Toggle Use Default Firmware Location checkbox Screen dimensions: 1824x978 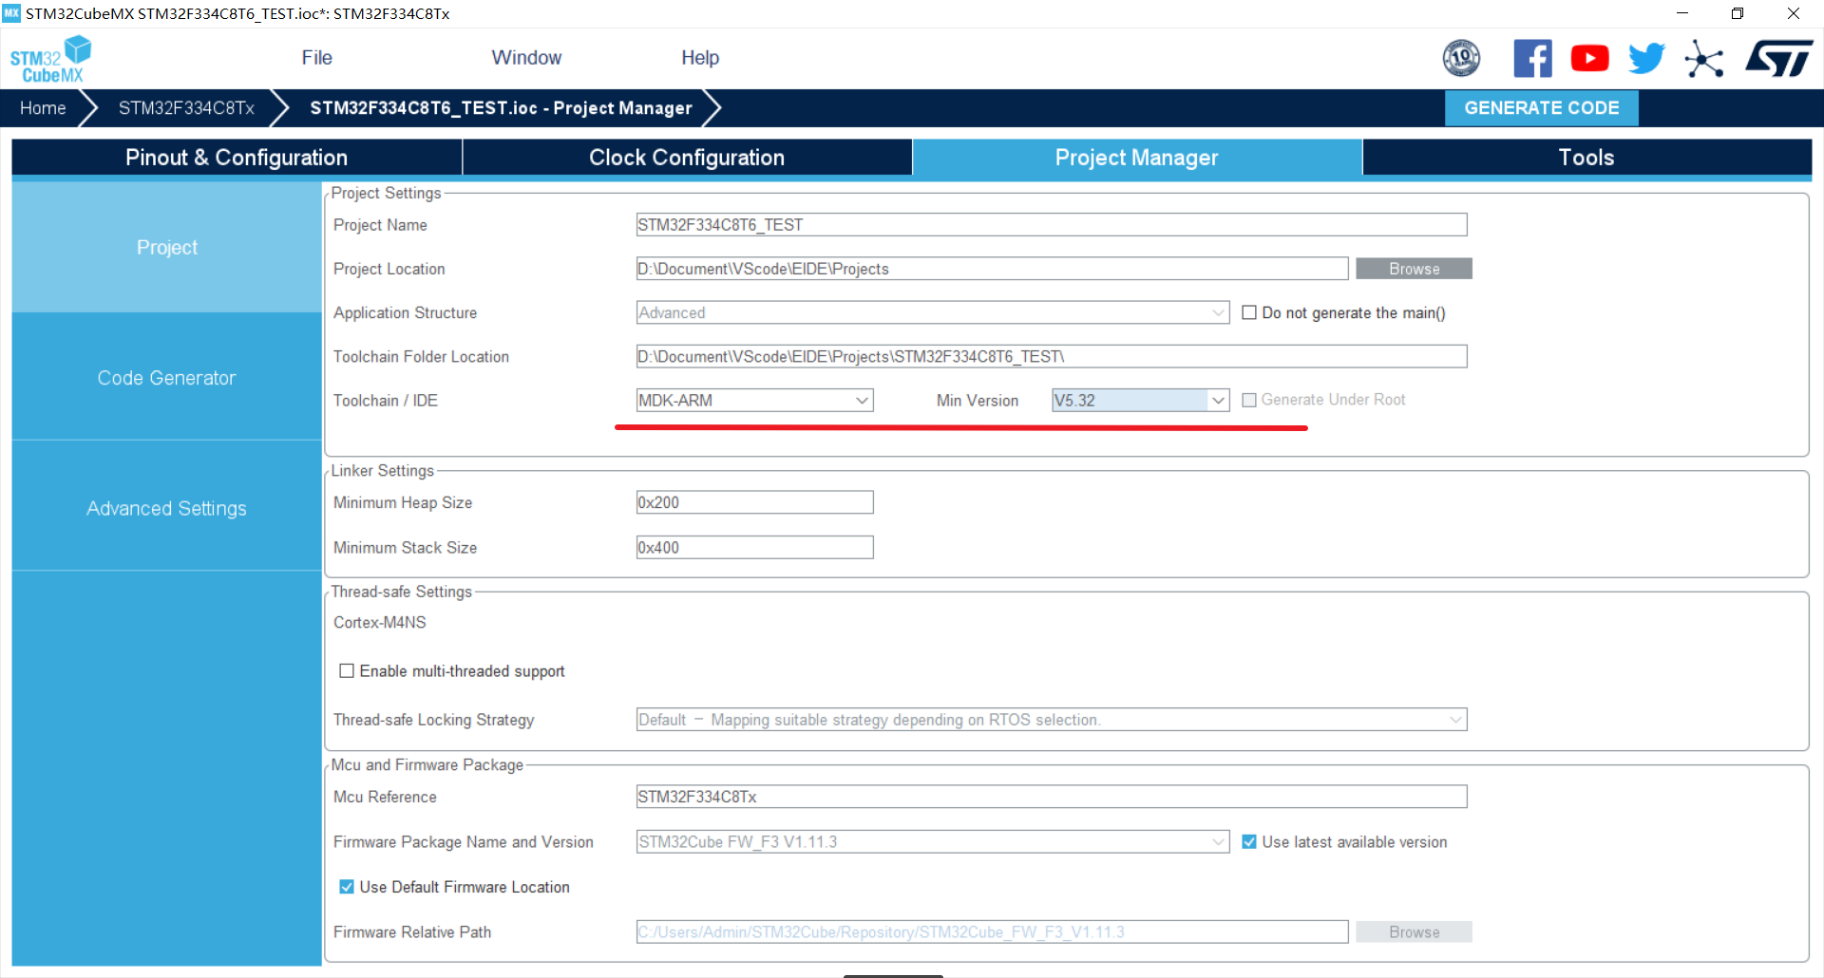click(x=347, y=886)
